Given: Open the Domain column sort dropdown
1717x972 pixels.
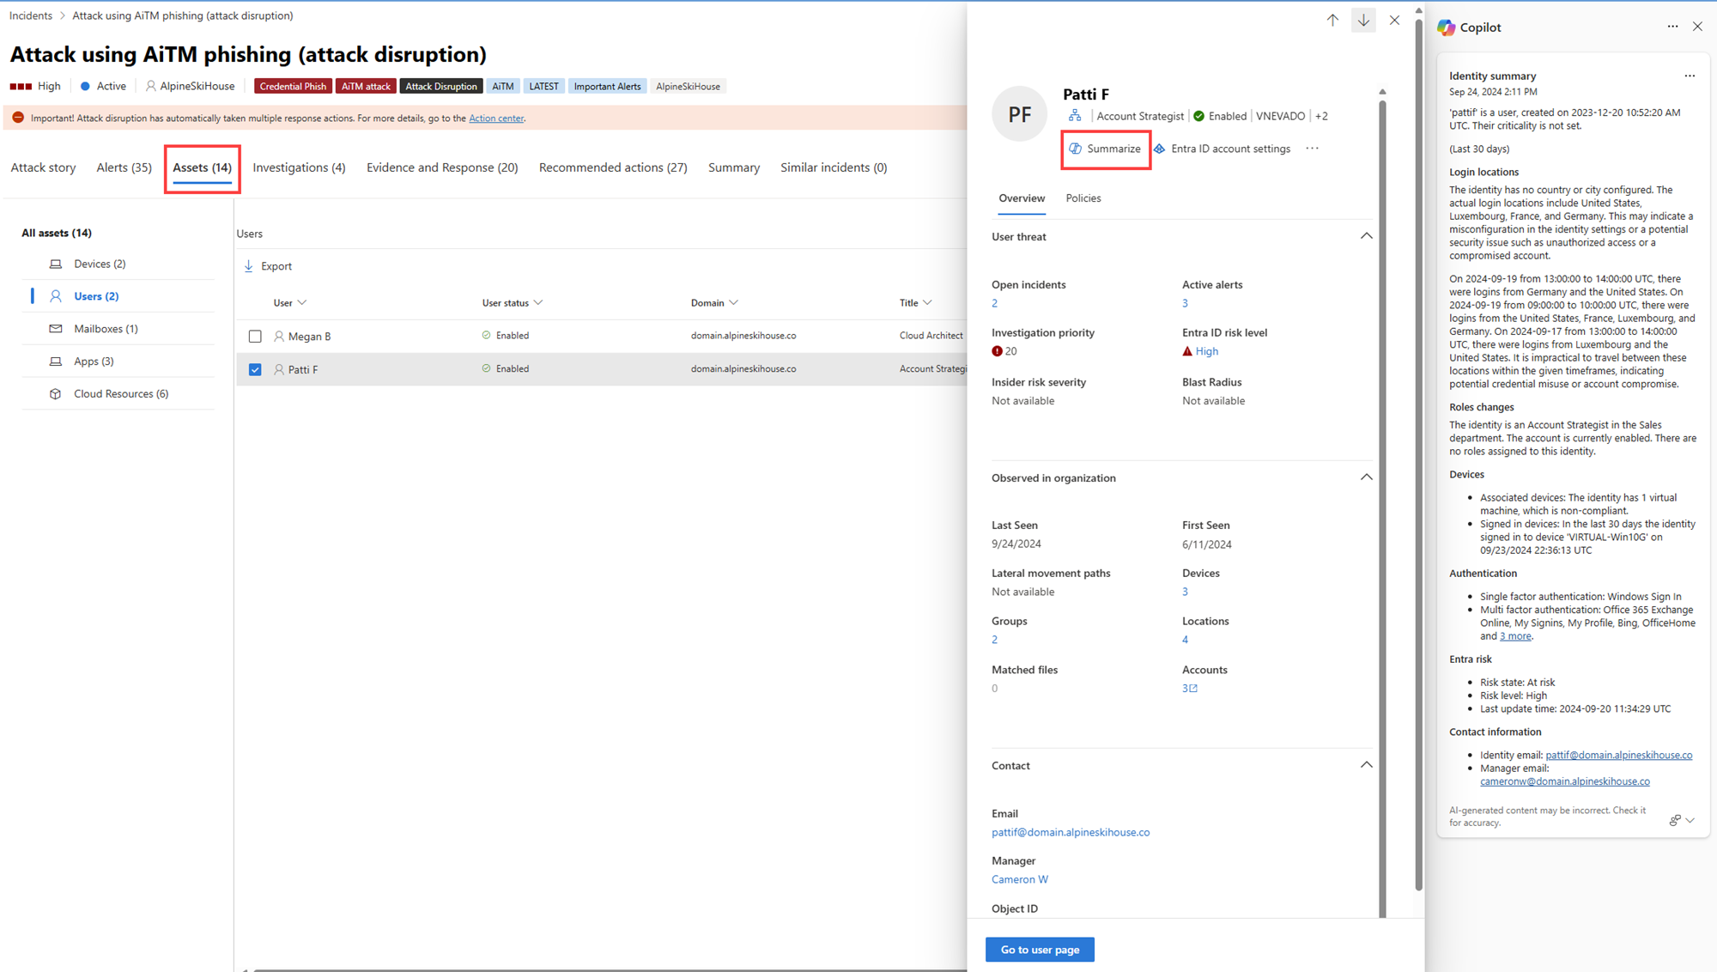Looking at the screenshot, I should pyautogui.click(x=733, y=303).
